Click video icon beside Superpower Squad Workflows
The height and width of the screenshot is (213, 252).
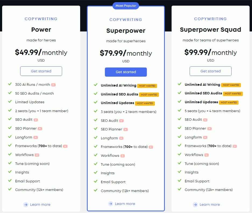click(207, 155)
